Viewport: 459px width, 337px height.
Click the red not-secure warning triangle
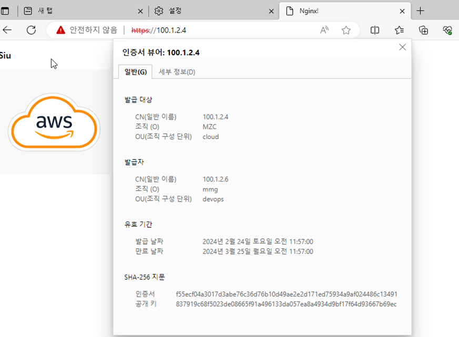point(60,30)
